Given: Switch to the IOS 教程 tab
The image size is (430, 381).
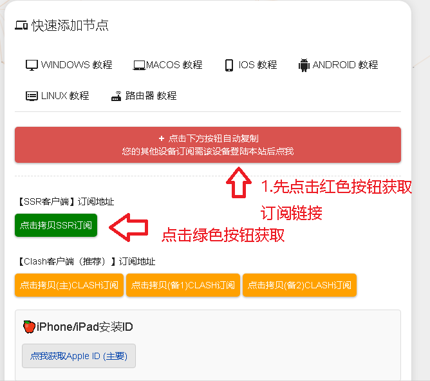Looking at the screenshot, I should [251, 65].
